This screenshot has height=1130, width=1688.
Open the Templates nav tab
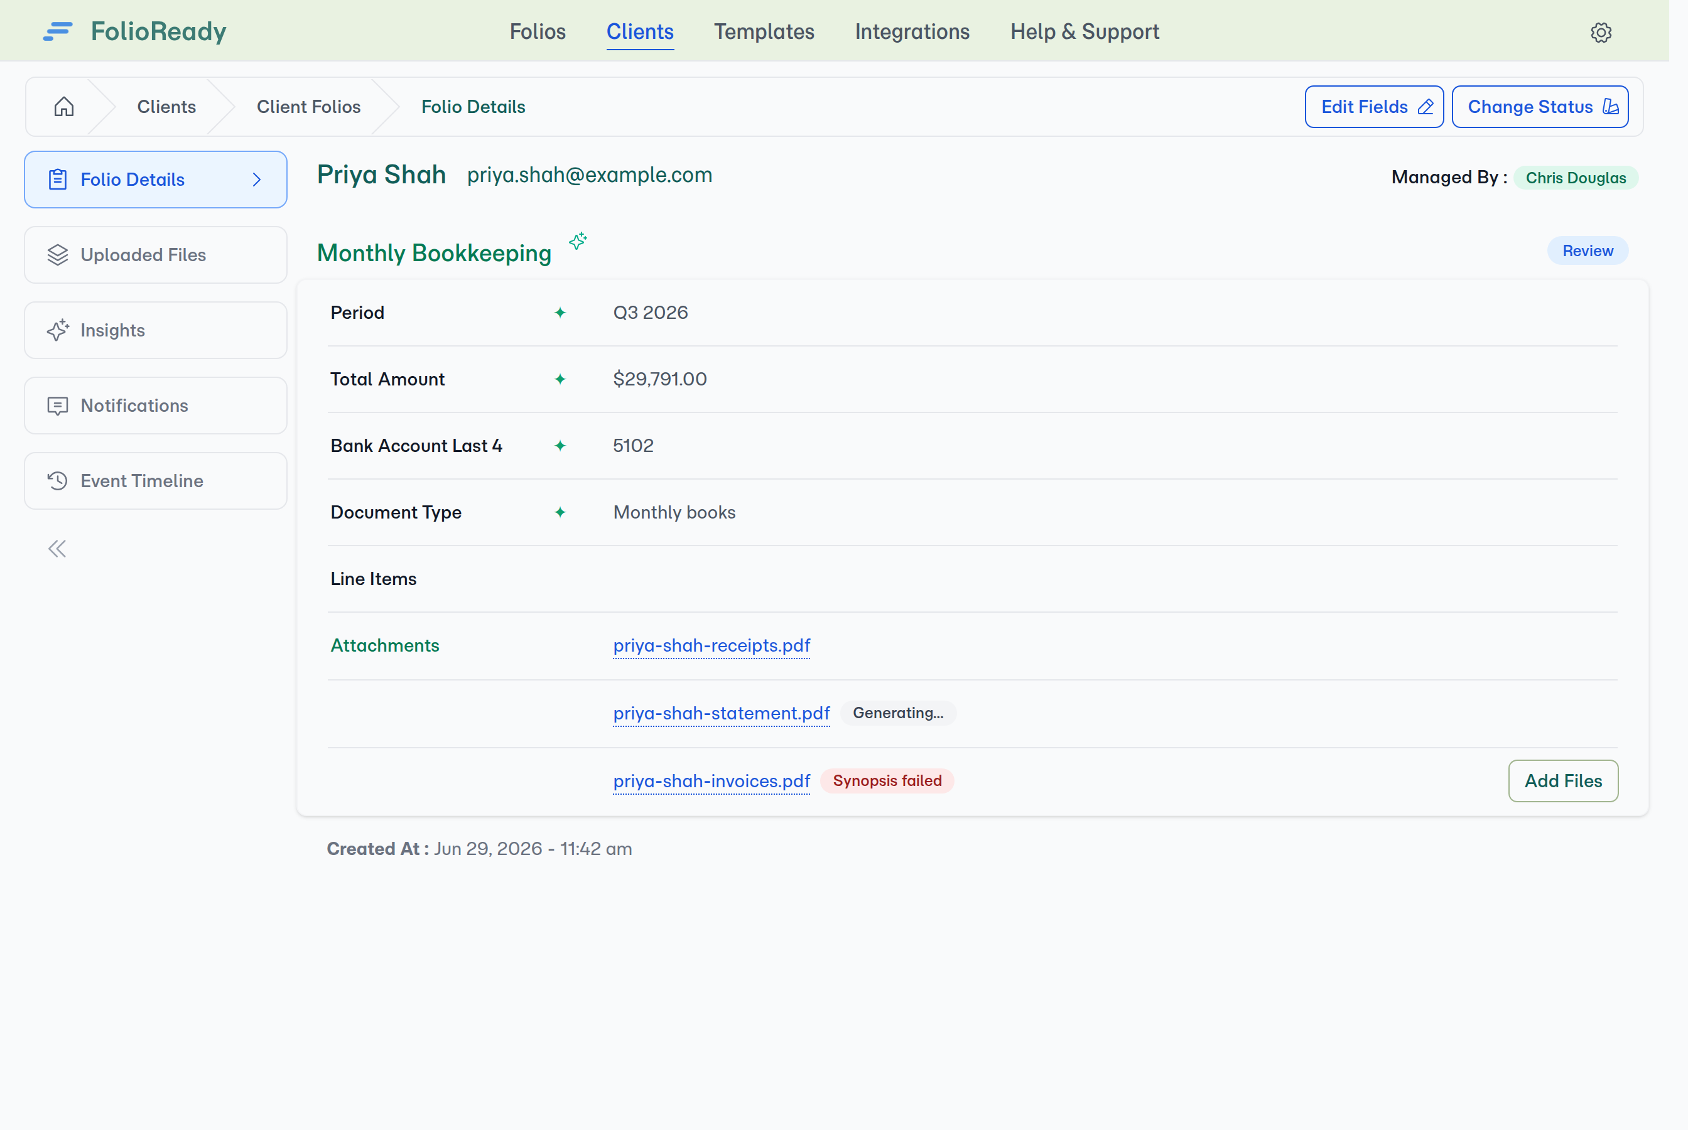[764, 32]
